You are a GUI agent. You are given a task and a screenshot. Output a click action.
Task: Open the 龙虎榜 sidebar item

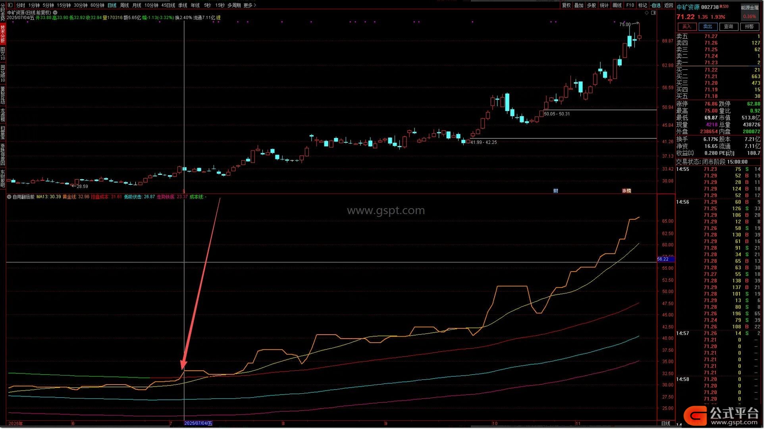tap(3, 115)
